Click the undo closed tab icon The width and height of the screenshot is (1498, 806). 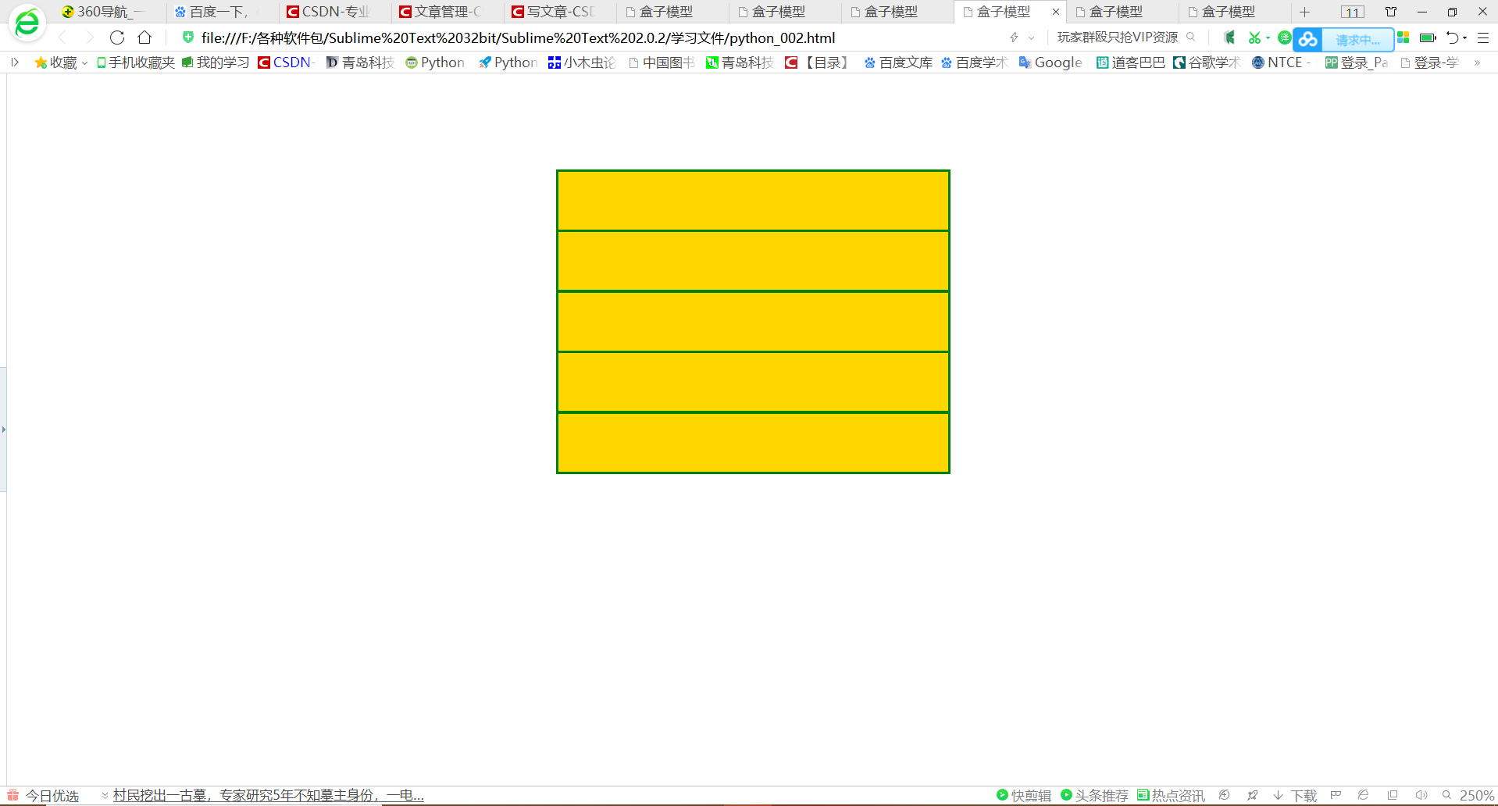(x=1452, y=37)
